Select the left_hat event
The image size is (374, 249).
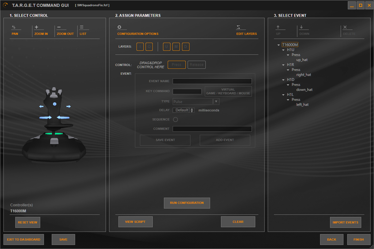[302, 105]
